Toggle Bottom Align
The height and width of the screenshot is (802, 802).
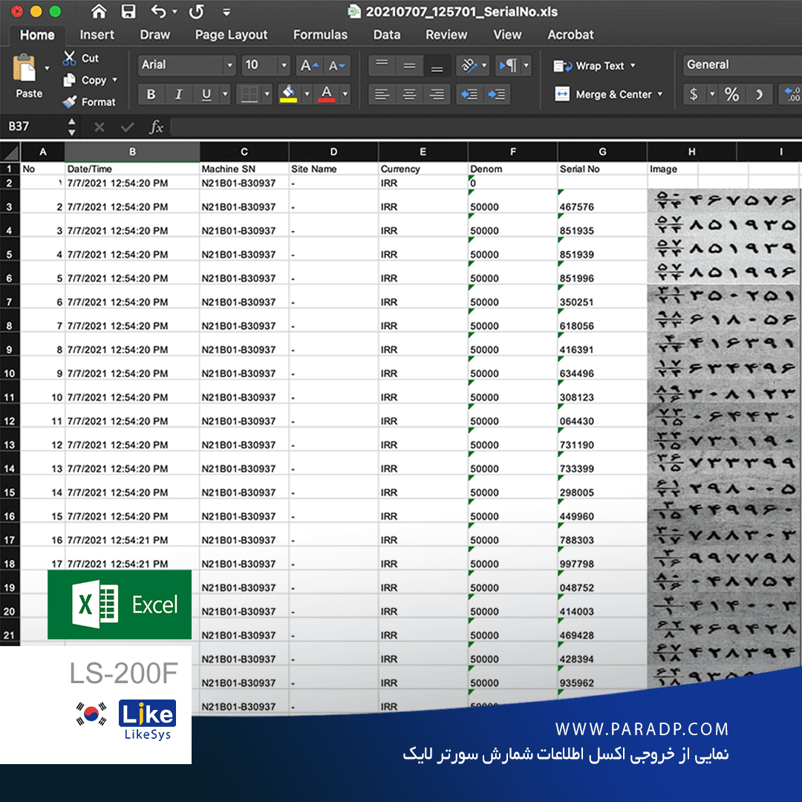point(437,65)
